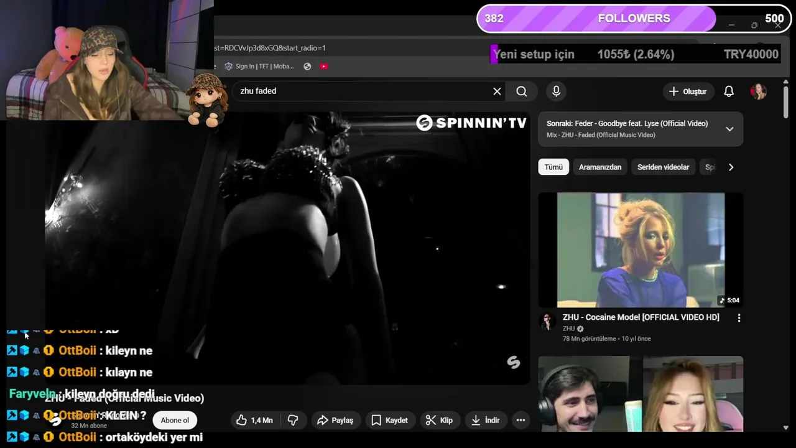Click the Paylaş share button
This screenshot has height=448, width=796.
pyautogui.click(x=335, y=421)
